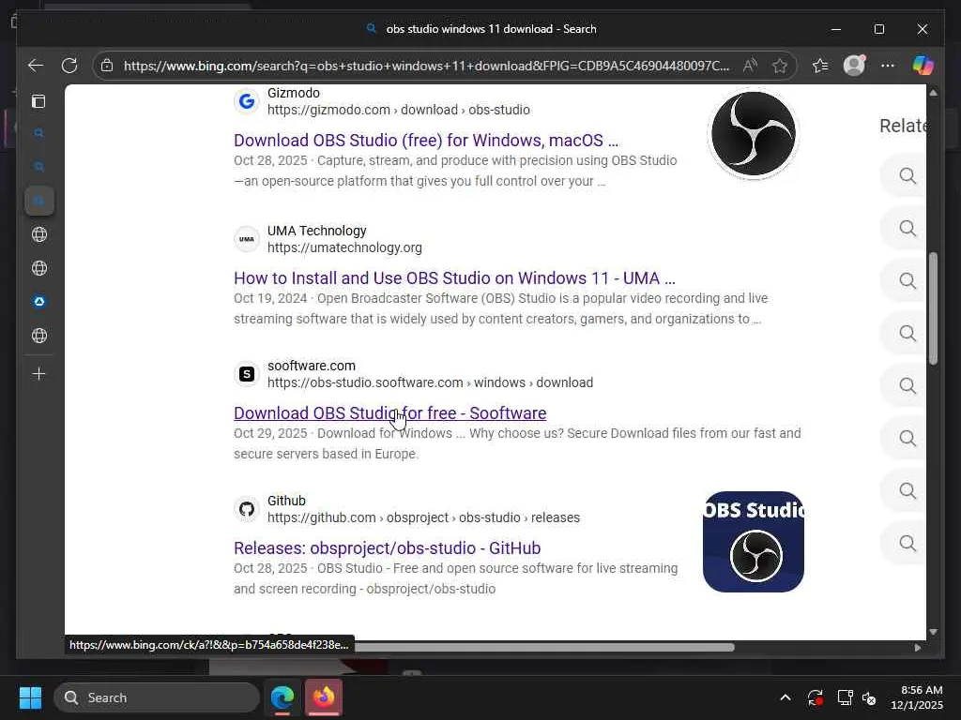Click the umatechnology.org URL text
This screenshot has width=961, height=720.
[x=344, y=247]
